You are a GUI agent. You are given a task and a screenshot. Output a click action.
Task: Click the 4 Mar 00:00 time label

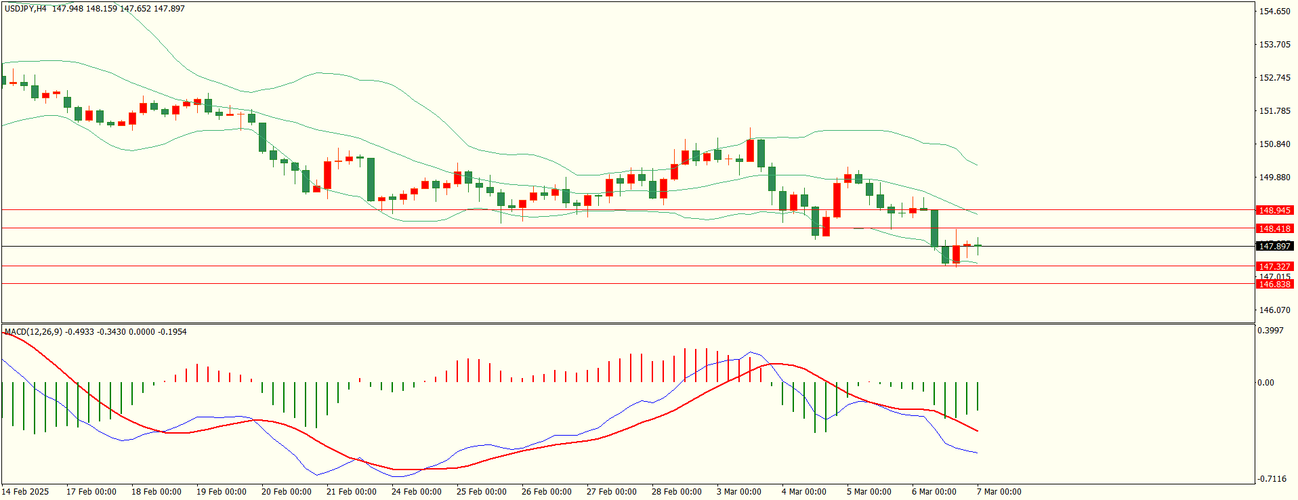(x=804, y=492)
